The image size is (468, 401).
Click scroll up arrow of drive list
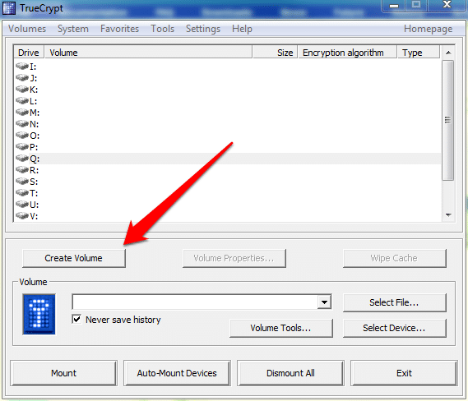pos(448,53)
